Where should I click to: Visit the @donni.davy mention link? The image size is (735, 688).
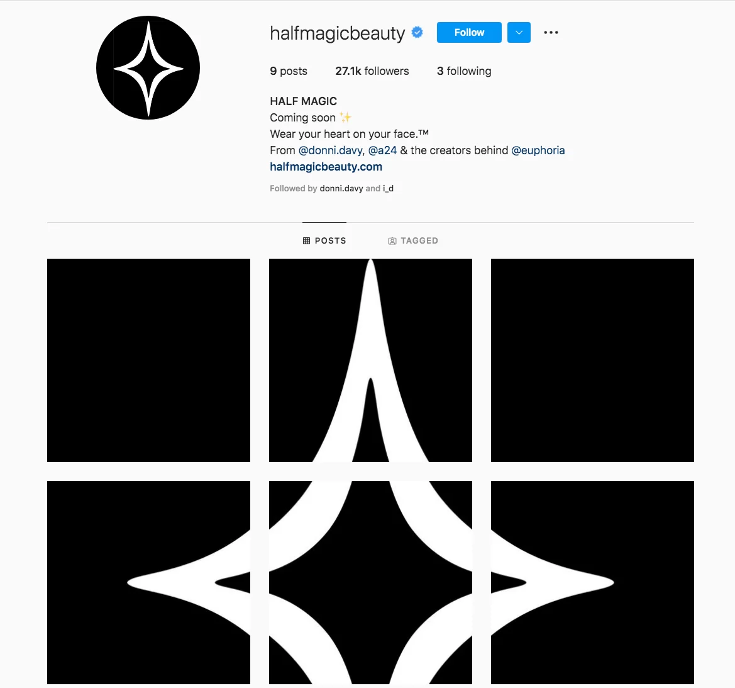331,150
